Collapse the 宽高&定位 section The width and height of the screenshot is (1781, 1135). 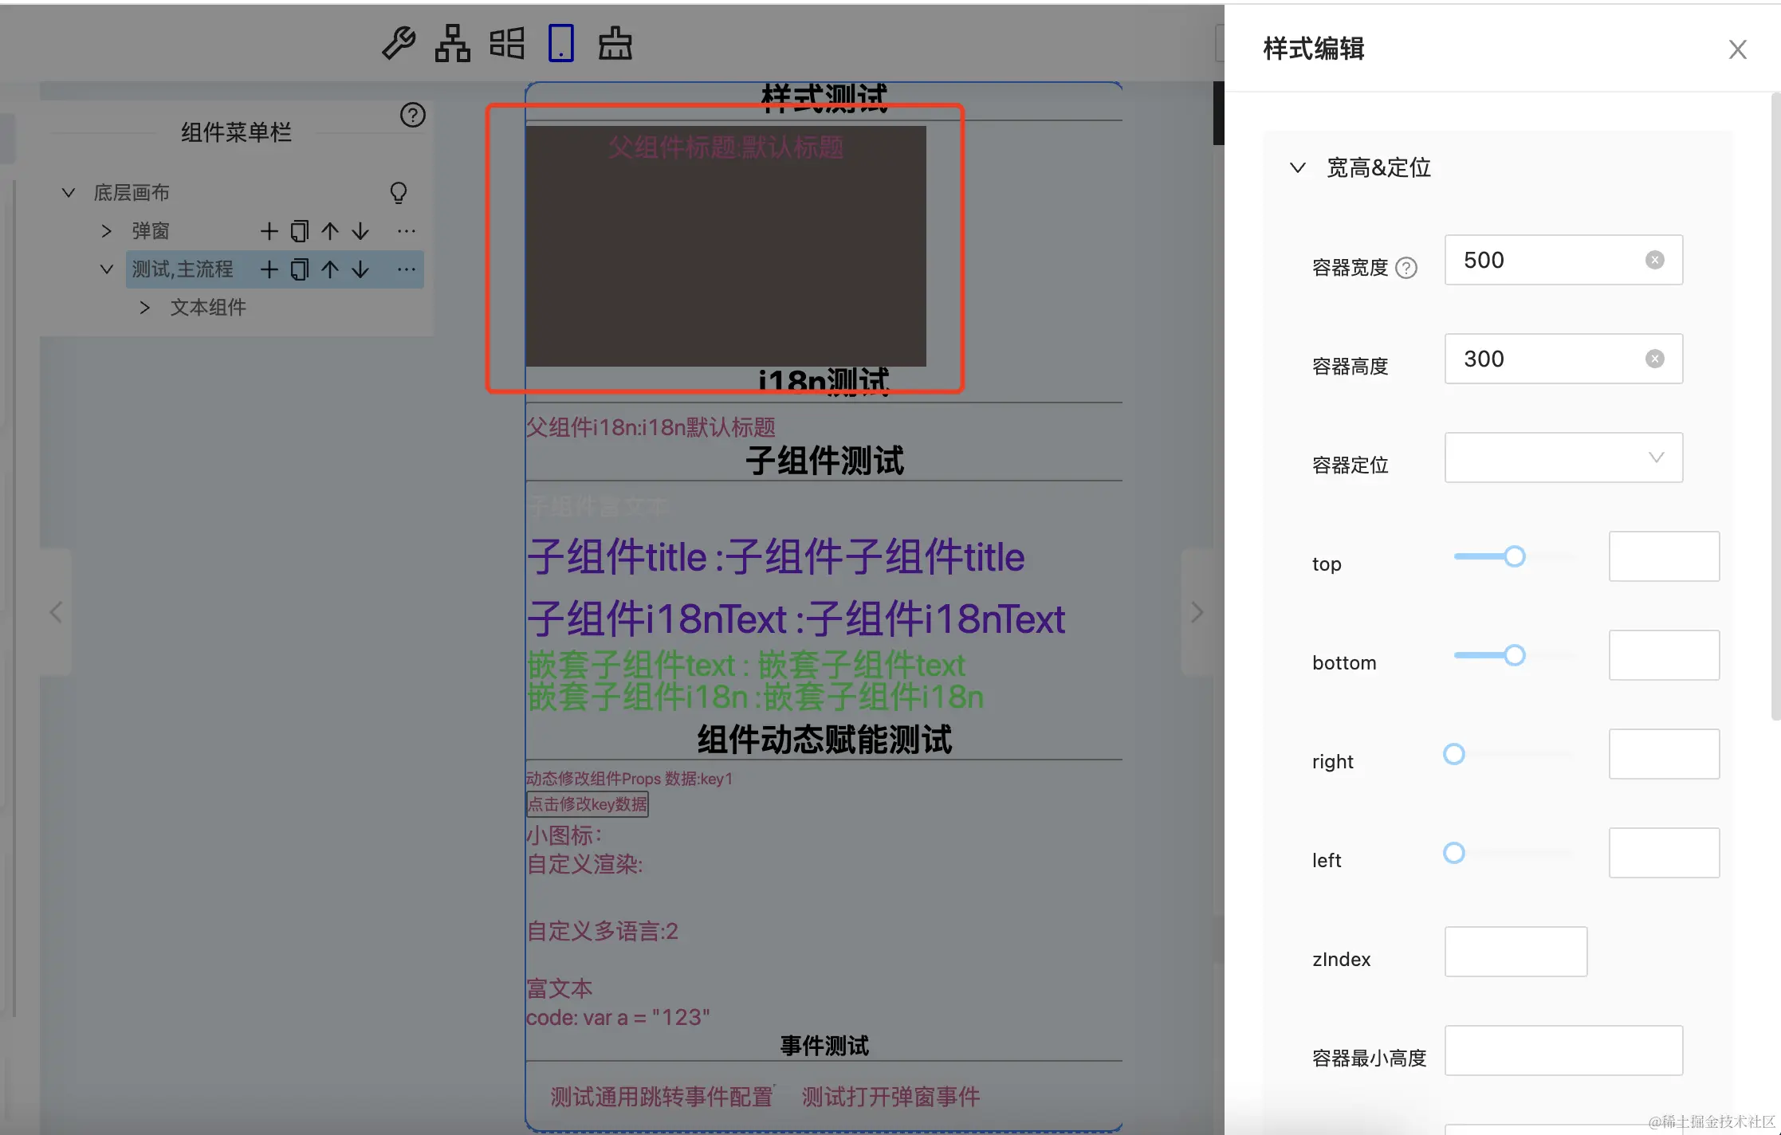click(1298, 167)
